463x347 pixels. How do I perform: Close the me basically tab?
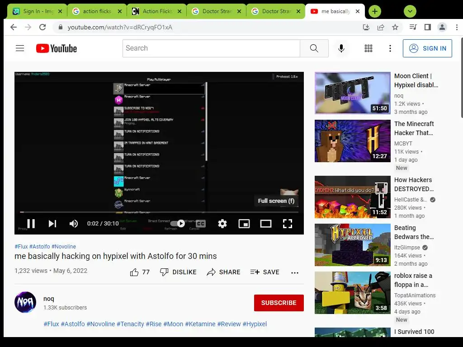358,11
